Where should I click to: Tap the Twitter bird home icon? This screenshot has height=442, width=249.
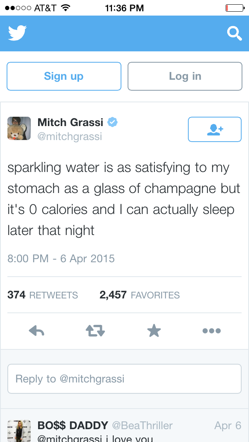[x=17, y=33]
